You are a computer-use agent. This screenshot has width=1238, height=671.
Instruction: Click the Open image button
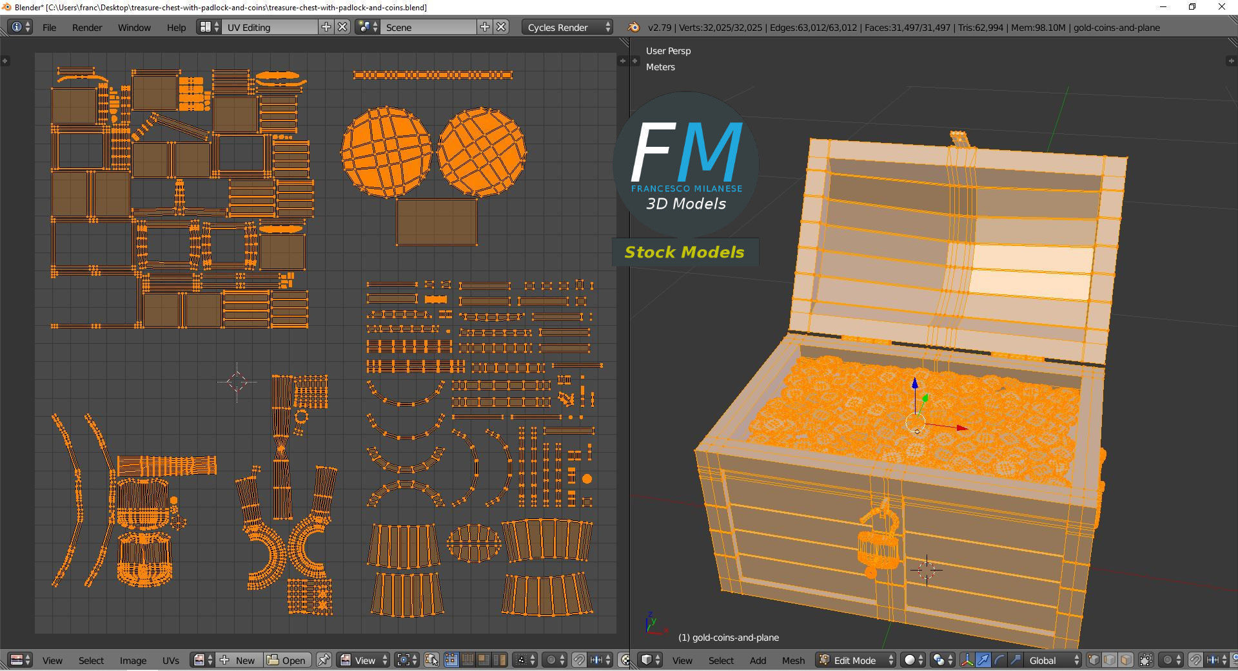tap(287, 660)
